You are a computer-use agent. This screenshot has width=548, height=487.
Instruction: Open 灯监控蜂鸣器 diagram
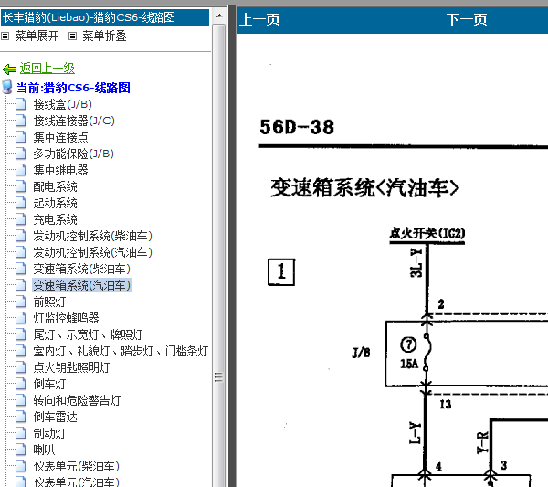(x=66, y=318)
